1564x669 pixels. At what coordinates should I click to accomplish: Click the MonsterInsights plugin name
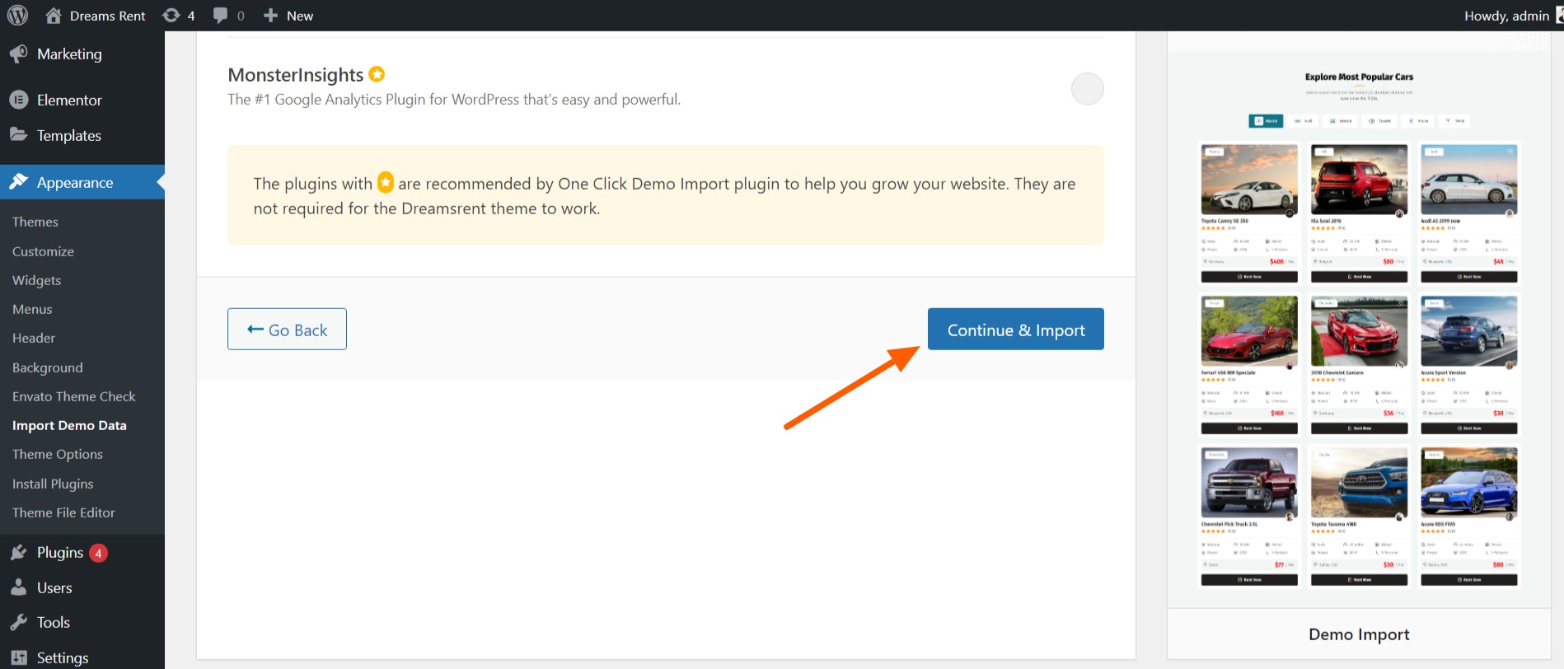click(296, 75)
